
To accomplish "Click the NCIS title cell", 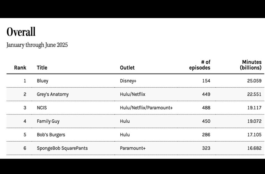I will (42, 108).
